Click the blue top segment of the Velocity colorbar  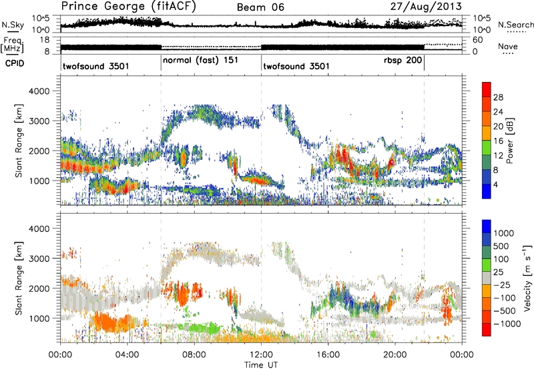[487, 226]
